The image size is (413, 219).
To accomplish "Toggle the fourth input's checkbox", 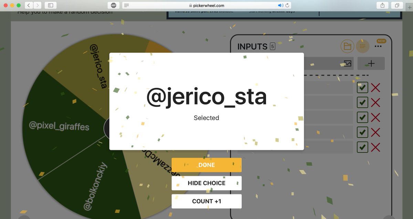I will click(362, 132).
